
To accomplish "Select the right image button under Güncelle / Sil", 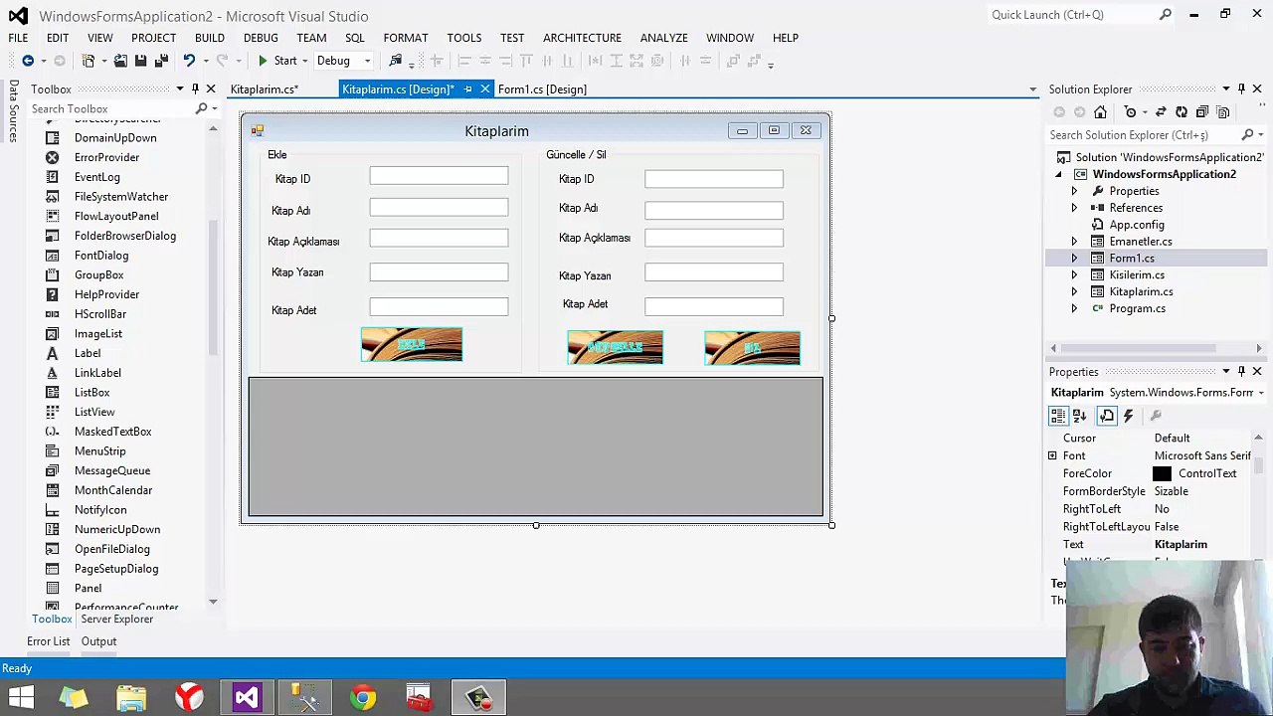I will (x=752, y=347).
